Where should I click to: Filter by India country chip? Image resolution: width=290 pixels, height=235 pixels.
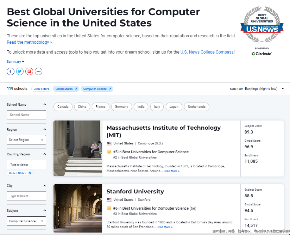pyautogui.click(x=141, y=107)
